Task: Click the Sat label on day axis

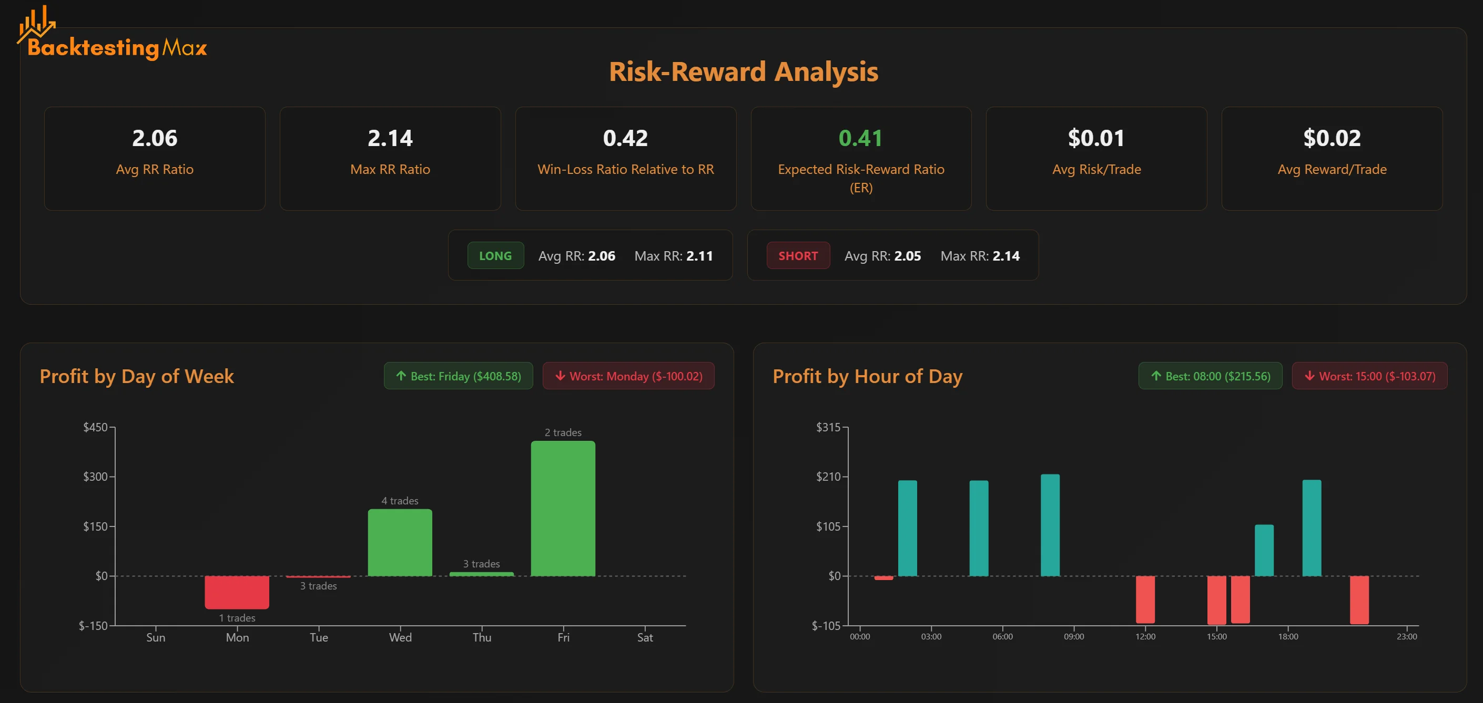Action: (645, 637)
